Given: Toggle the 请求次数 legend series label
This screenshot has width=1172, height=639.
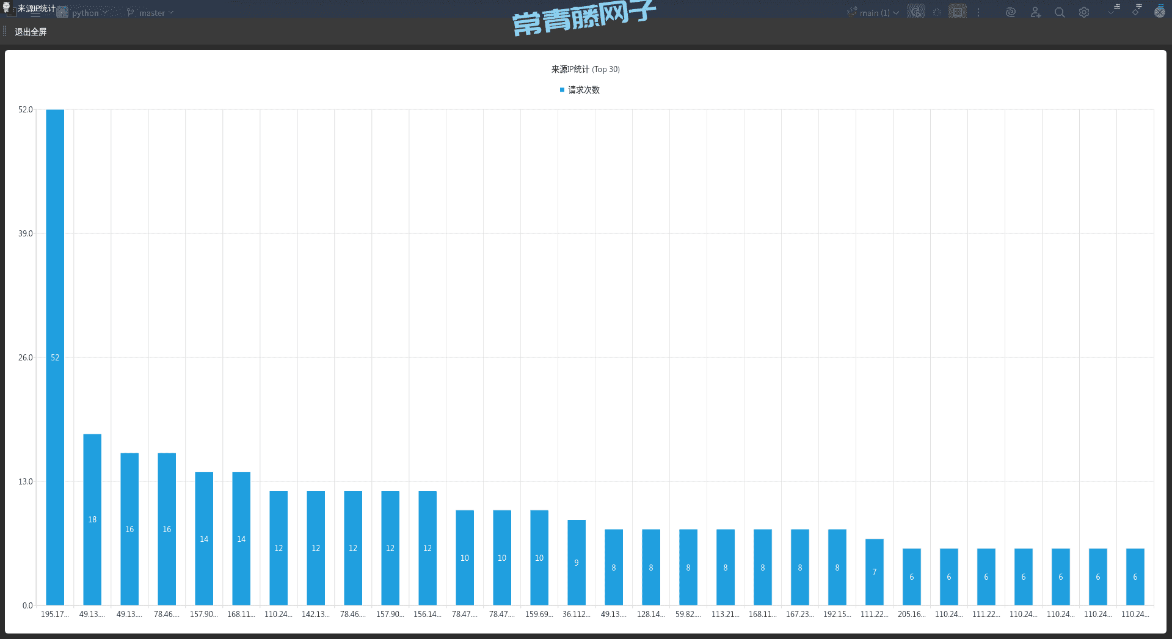Looking at the screenshot, I should click(584, 90).
